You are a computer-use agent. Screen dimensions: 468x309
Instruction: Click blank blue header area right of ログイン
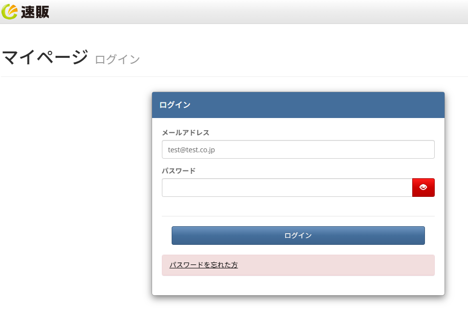pyautogui.click(x=318, y=105)
